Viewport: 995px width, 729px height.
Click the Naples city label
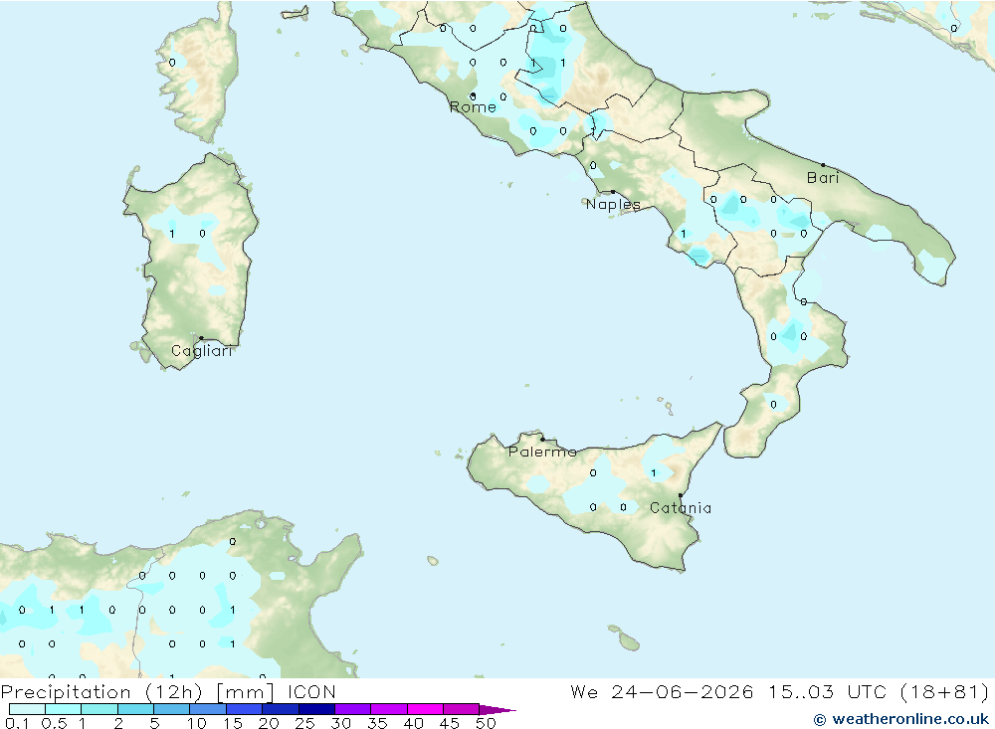click(613, 204)
